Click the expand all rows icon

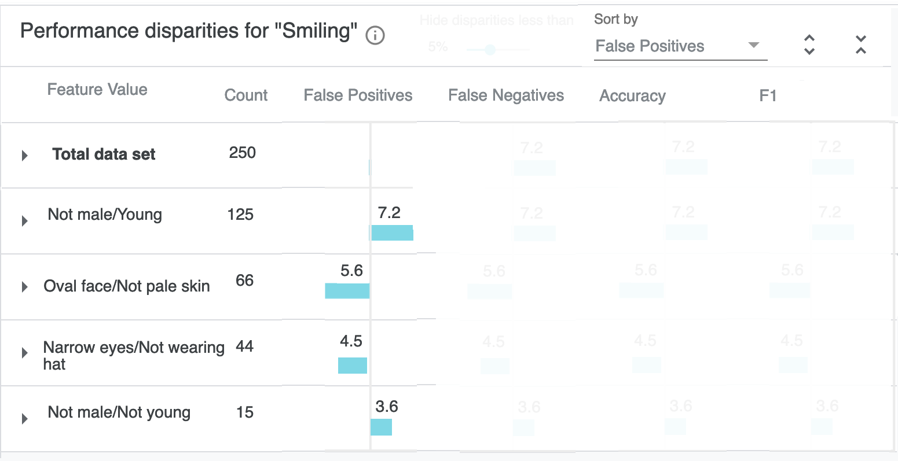809,45
